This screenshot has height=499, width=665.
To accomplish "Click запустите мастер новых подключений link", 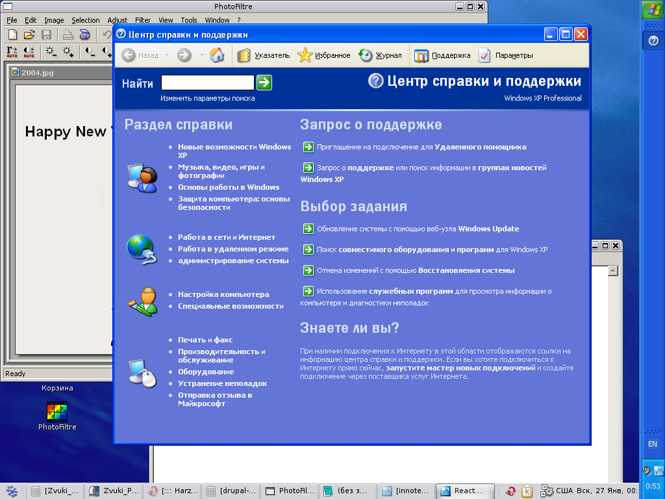I will (x=460, y=368).
